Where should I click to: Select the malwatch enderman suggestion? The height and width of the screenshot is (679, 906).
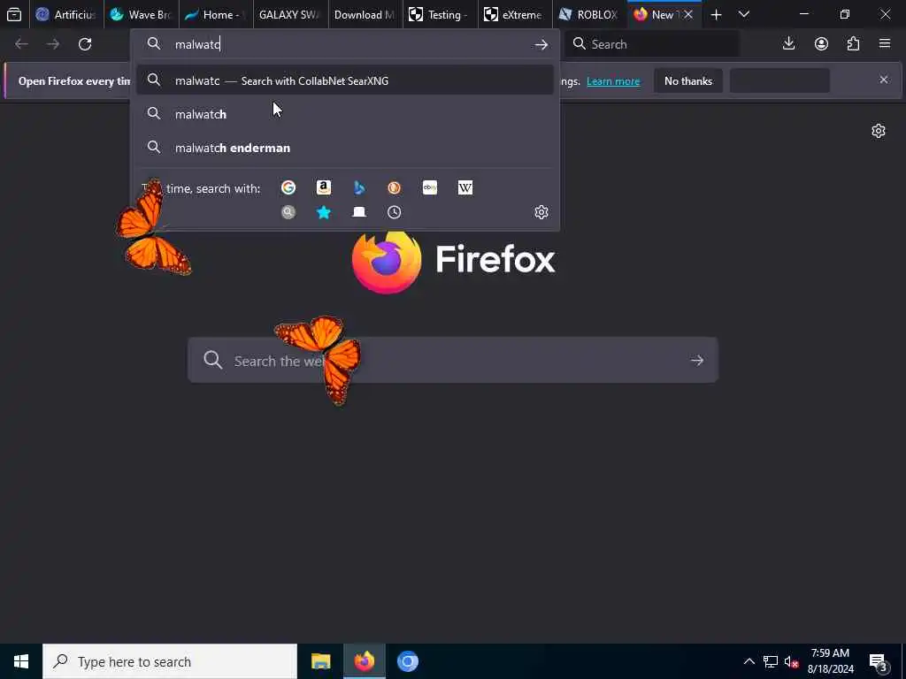(x=345, y=148)
